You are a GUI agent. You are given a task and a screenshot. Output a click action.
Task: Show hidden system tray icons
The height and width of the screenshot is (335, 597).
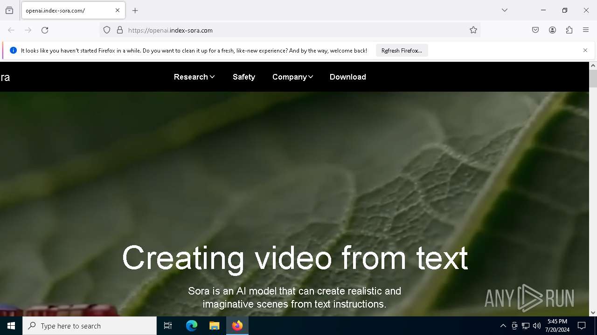[503, 326]
